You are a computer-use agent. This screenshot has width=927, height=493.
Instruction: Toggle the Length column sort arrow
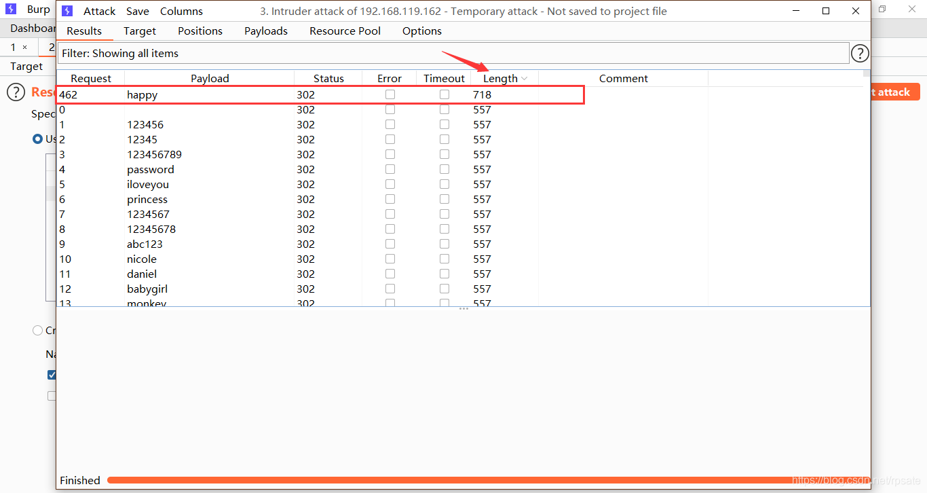[x=525, y=79]
